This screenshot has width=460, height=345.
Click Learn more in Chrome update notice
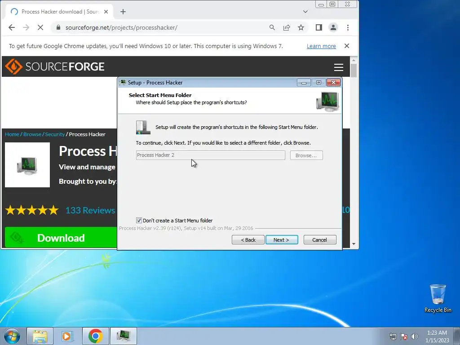[x=321, y=46]
